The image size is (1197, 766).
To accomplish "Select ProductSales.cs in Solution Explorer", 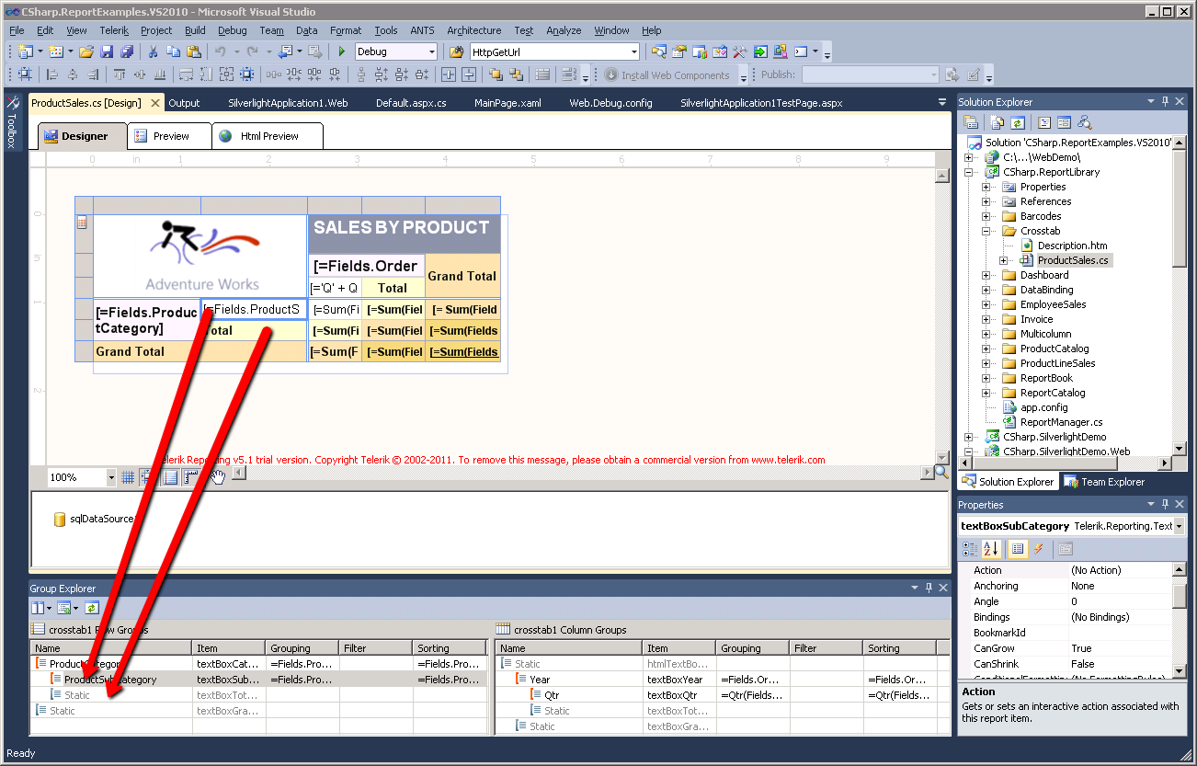I will coord(1073,260).
